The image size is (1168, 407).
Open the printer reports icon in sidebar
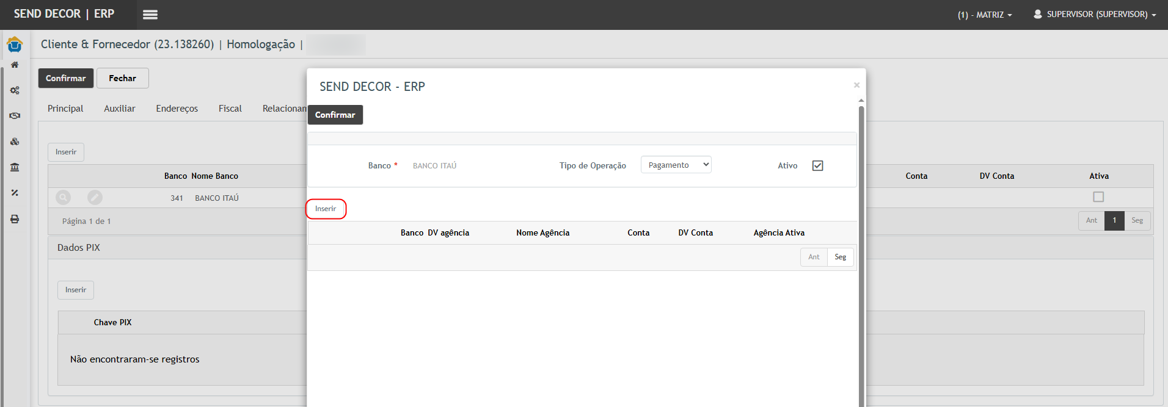[x=15, y=219]
